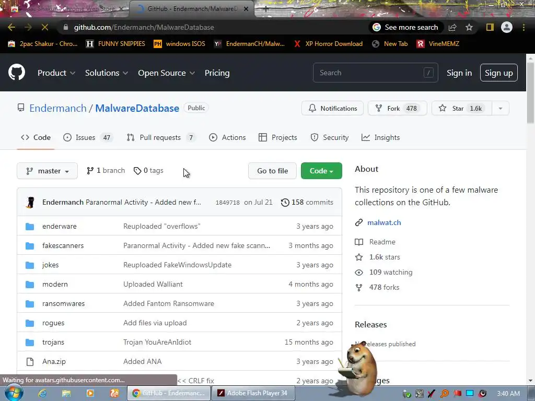Open New Tab bookmark
The image size is (535, 401).
click(390, 44)
